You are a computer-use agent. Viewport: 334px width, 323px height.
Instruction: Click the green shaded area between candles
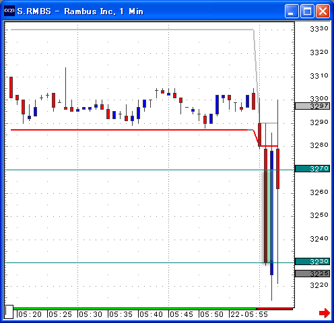click(269, 216)
